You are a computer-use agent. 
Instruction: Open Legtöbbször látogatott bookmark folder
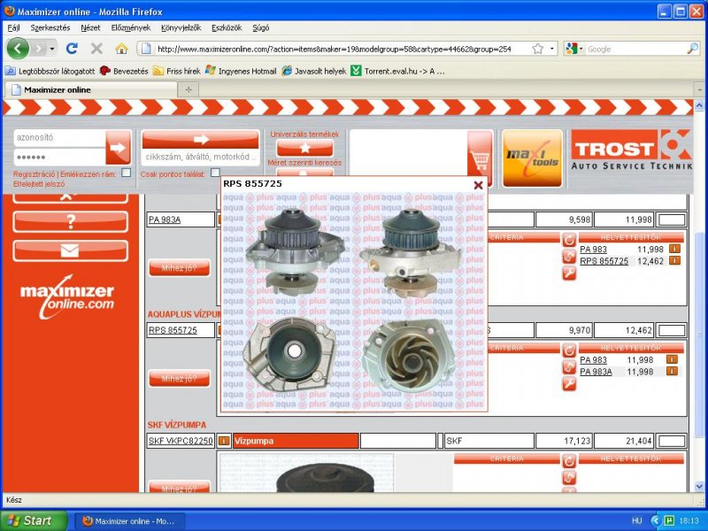pyautogui.click(x=50, y=71)
